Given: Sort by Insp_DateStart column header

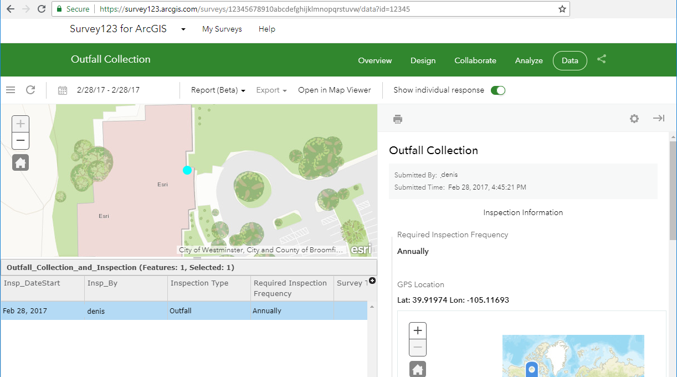Looking at the screenshot, I should pyautogui.click(x=42, y=288).
